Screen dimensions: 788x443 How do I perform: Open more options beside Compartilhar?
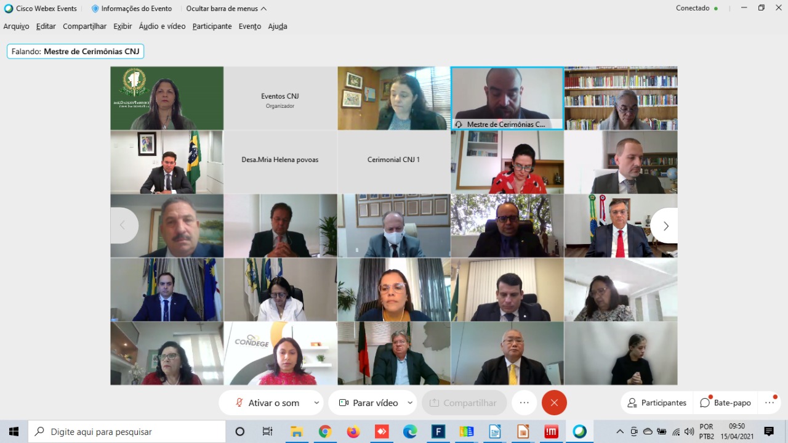click(524, 403)
